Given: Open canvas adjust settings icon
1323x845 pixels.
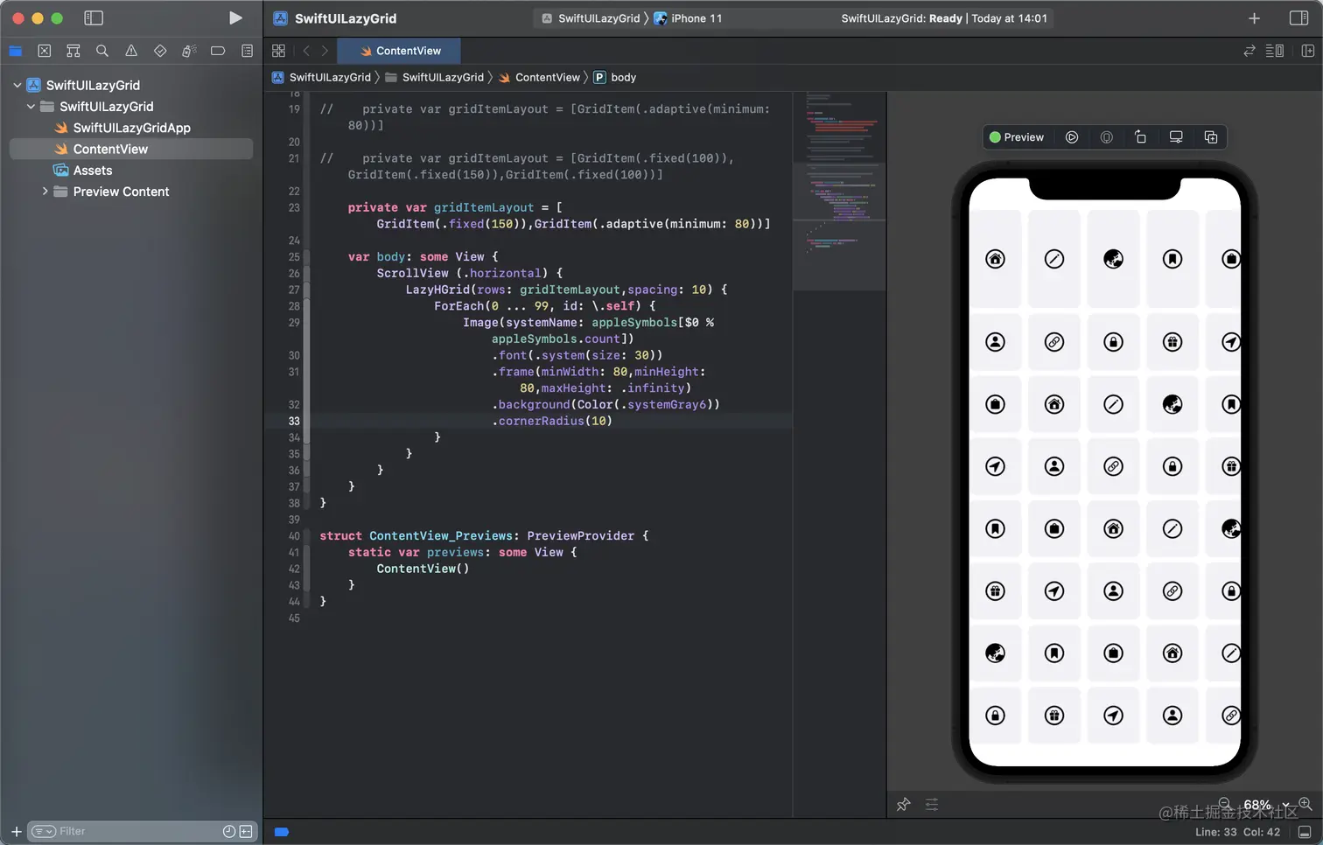Looking at the screenshot, I should [932, 804].
